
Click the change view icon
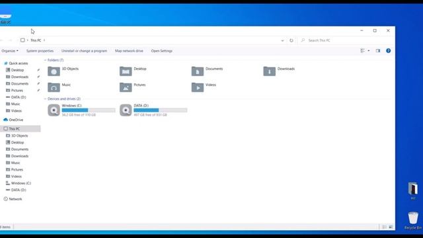coord(363,51)
